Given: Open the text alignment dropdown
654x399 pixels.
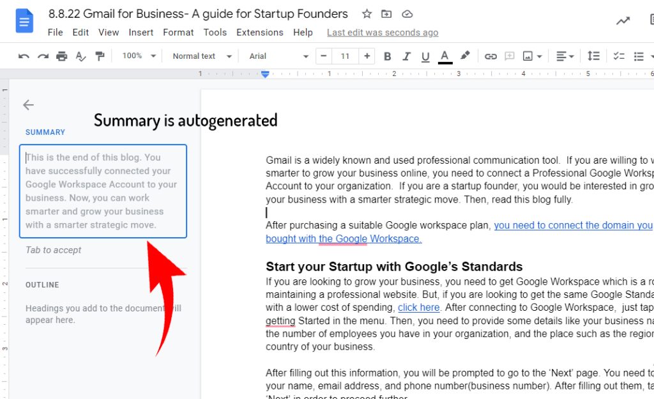Looking at the screenshot, I should click(565, 56).
